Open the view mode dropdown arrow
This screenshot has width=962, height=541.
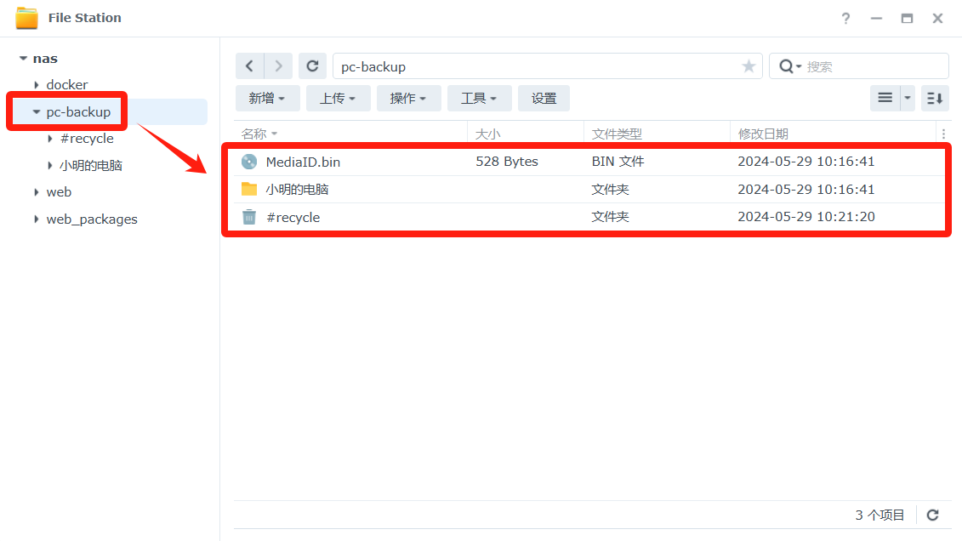(x=908, y=99)
